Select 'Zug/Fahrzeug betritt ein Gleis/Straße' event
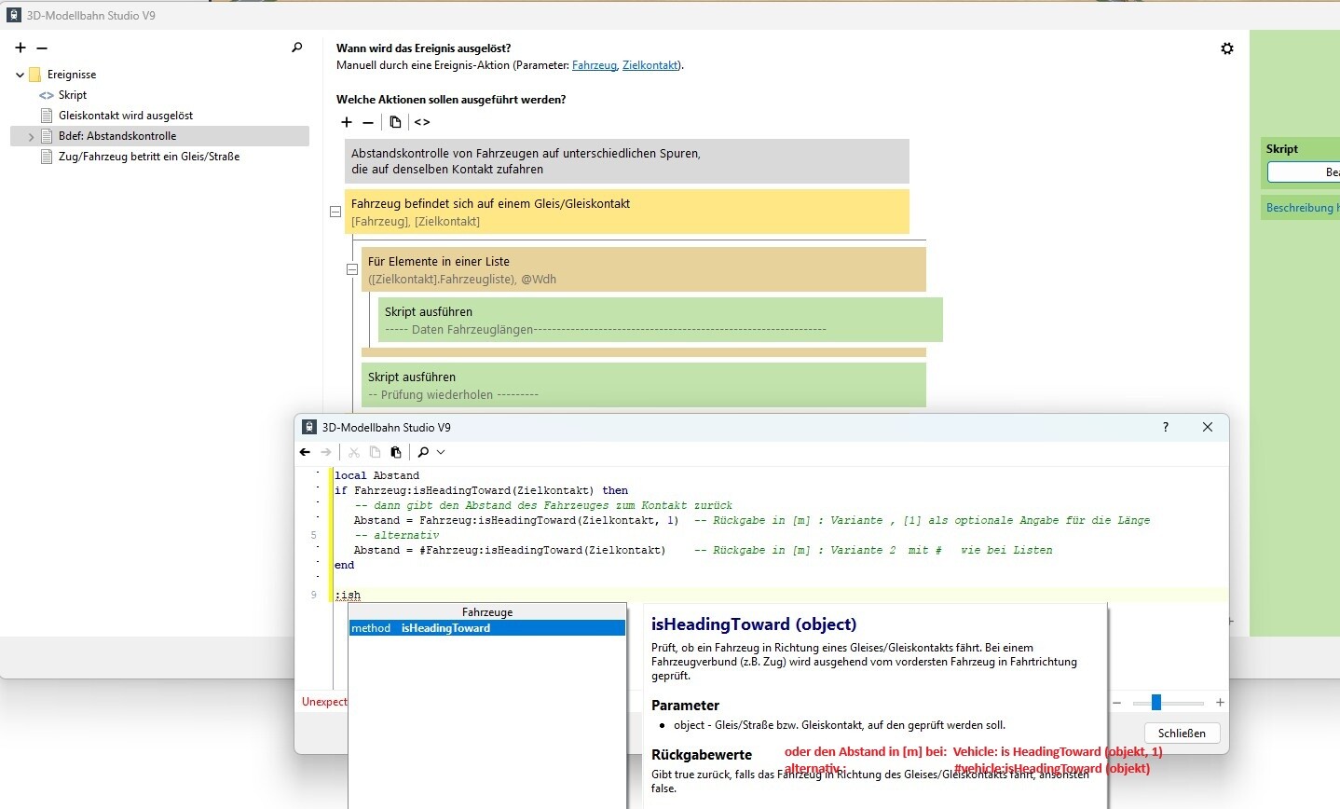 click(149, 157)
